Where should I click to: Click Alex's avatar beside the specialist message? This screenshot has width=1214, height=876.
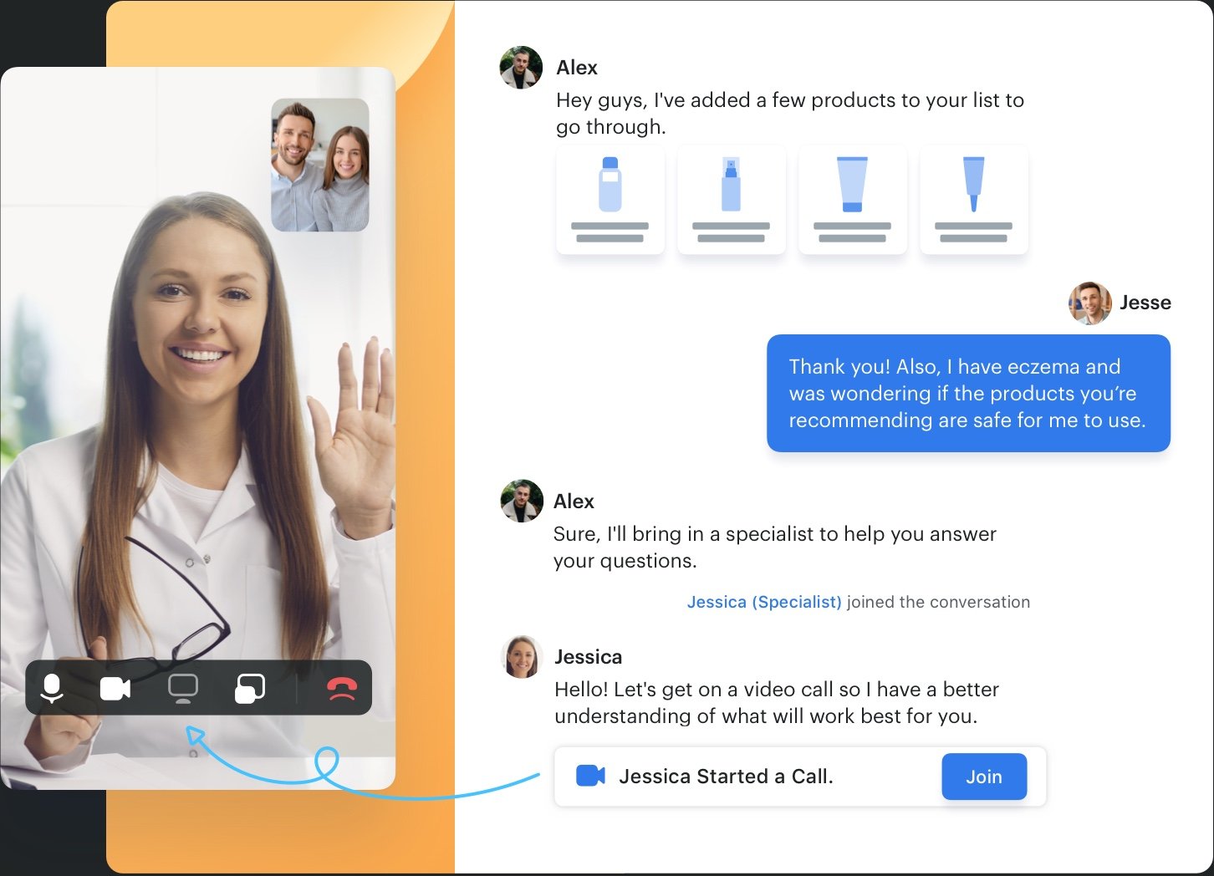[521, 502]
